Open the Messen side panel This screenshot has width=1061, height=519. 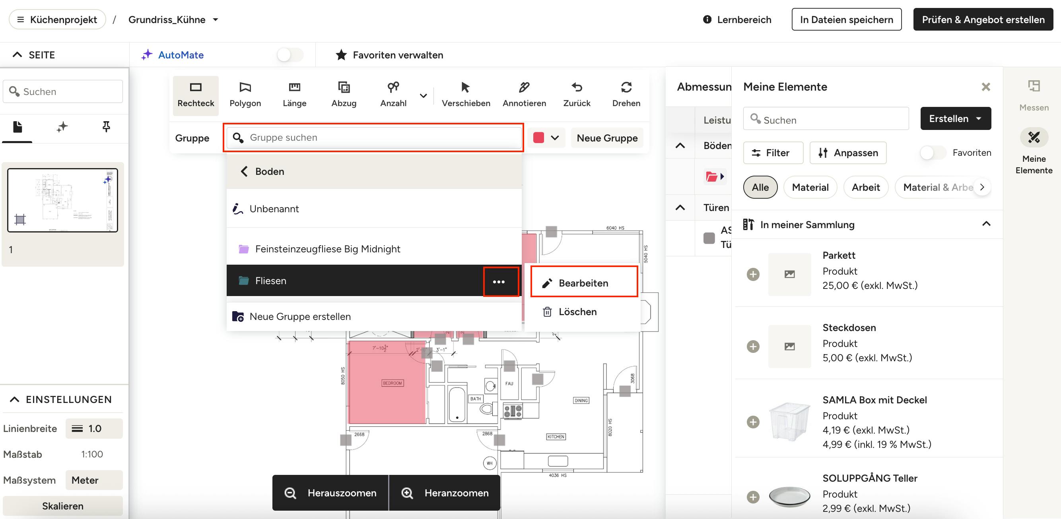pyautogui.click(x=1034, y=95)
